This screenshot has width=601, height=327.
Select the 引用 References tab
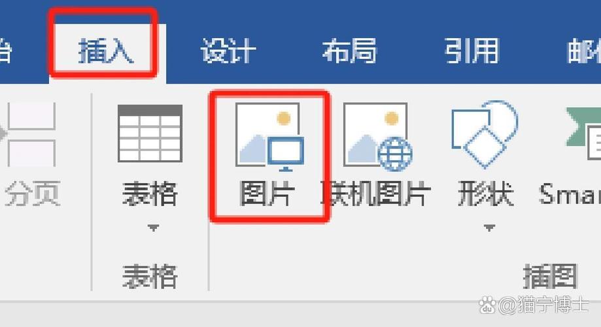tap(472, 50)
